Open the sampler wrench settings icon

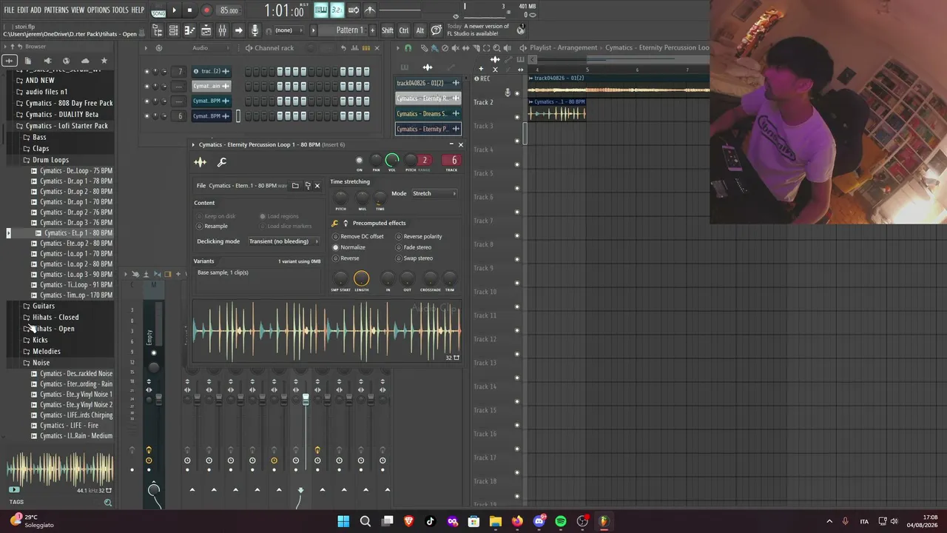tap(221, 162)
